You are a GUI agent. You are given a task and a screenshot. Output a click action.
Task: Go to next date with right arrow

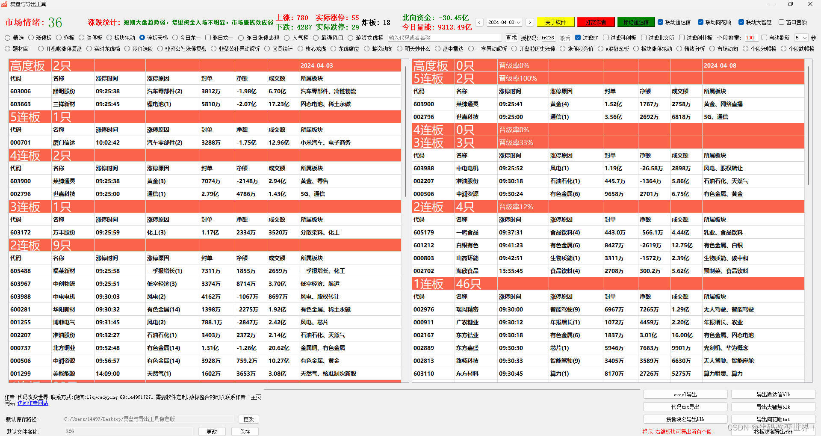pyautogui.click(x=529, y=22)
